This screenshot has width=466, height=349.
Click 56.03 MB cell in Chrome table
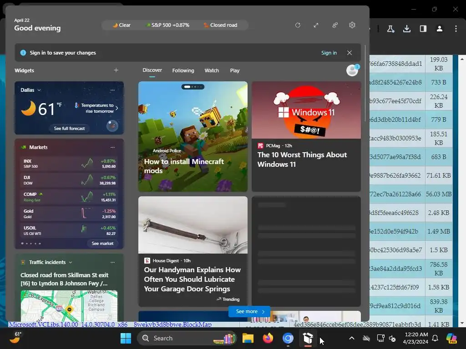[x=439, y=194]
